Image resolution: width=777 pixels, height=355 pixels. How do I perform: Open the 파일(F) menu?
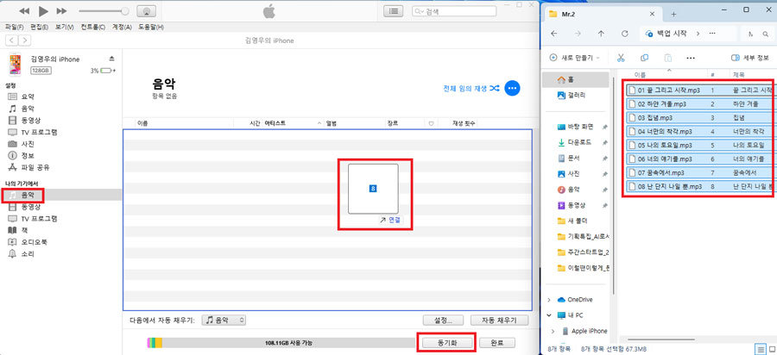pos(15,27)
